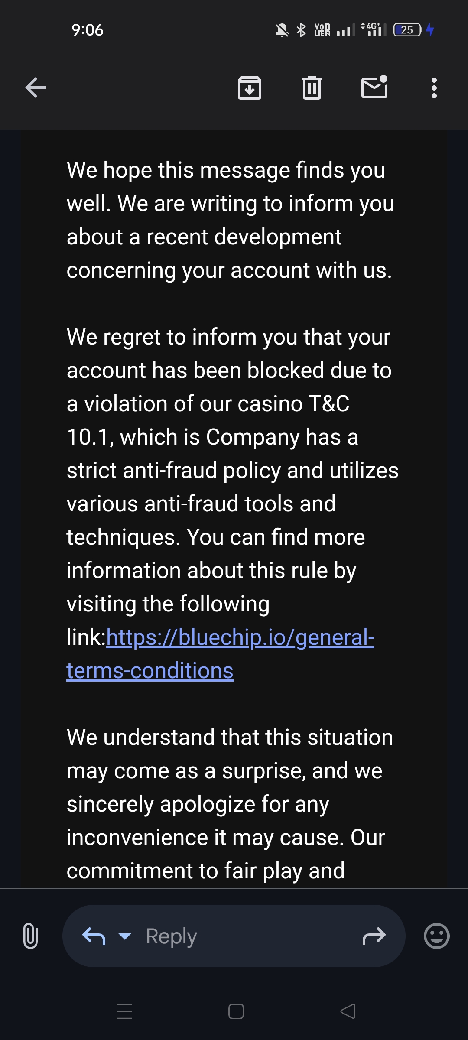Image resolution: width=468 pixels, height=1040 pixels.
Task: Forward the email using the forward arrow
Action: coord(374,936)
